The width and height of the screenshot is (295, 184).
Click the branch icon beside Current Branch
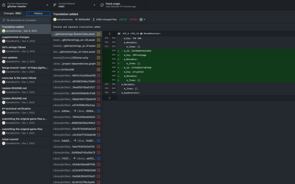(55, 5)
